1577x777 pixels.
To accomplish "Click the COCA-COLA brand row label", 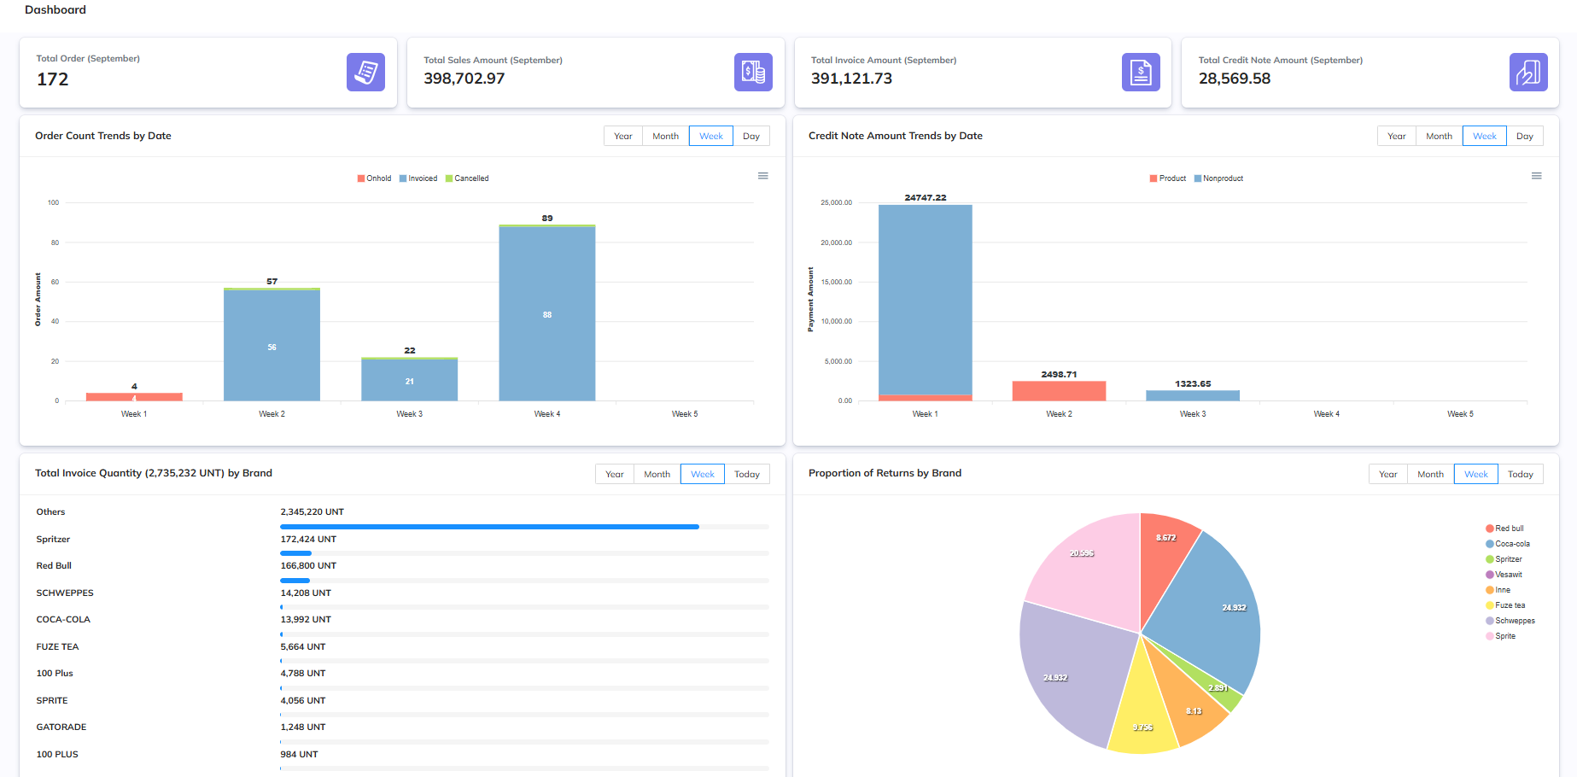I will (63, 620).
